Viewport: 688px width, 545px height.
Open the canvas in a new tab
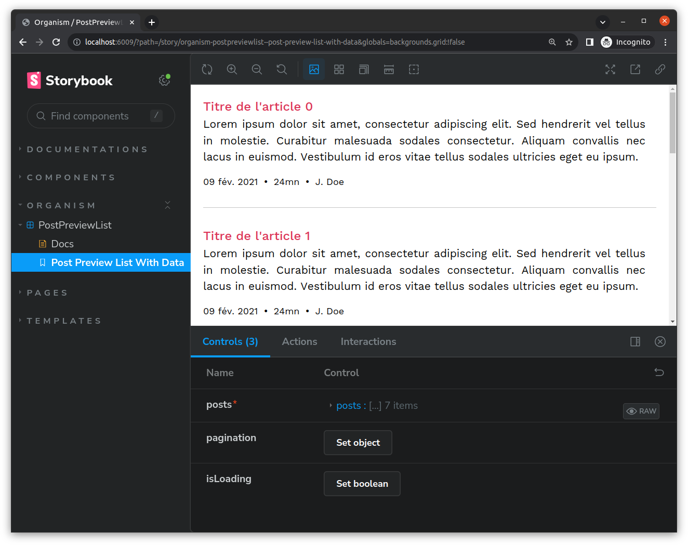[635, 69]
